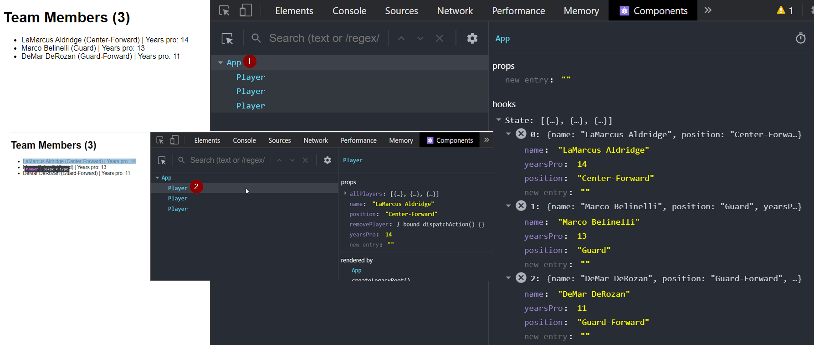Screen dimensions: 814x345
Task: Open Performance tab in main DevTools
Action: [518, 10]
